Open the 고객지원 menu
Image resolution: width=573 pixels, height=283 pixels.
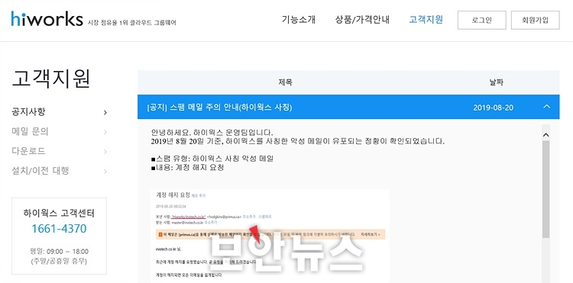pos(426,20)
